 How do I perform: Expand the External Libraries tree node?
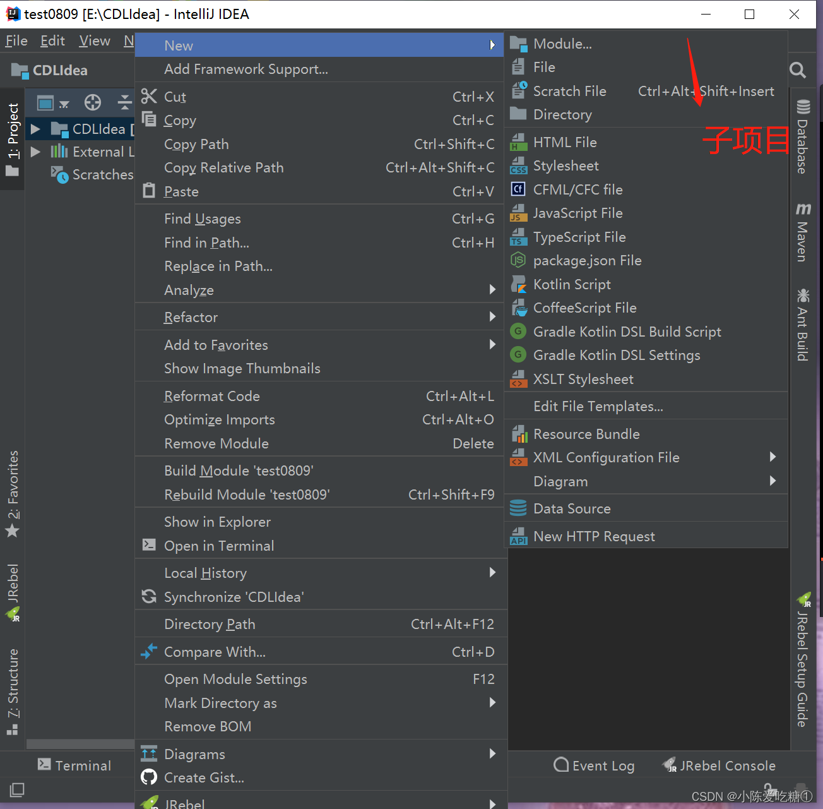click(36, 152)
